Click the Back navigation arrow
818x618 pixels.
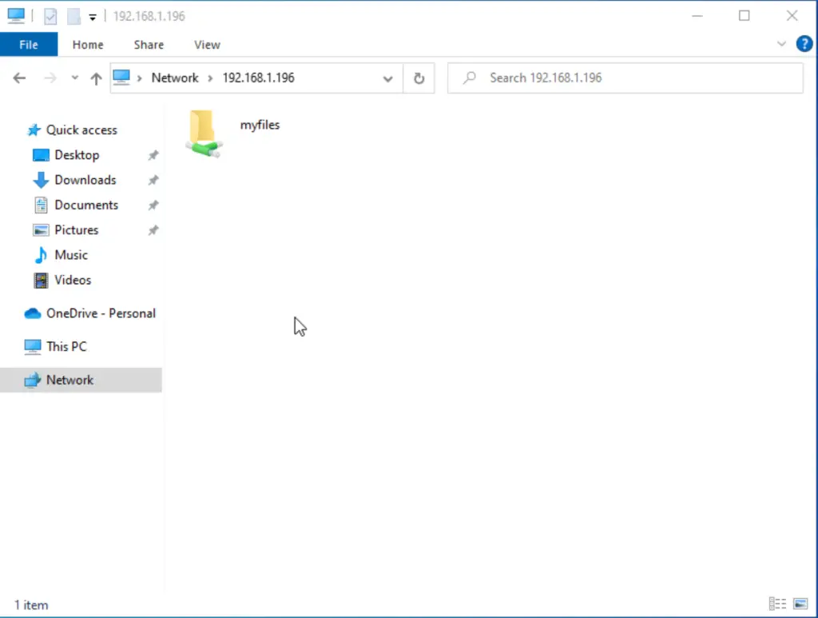(18, 78)
